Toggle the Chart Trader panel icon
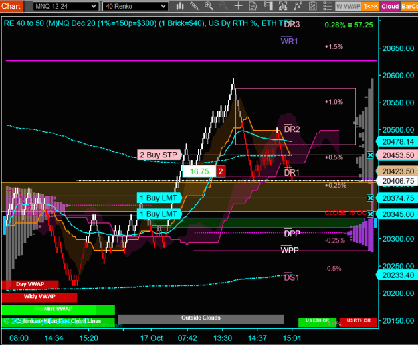418x345 pixels. 268,6
